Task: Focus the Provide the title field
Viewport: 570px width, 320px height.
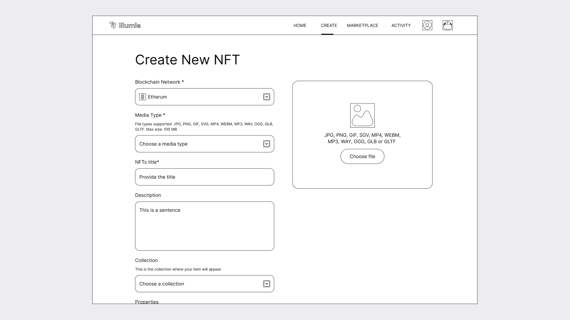Action: pos(204,177)
